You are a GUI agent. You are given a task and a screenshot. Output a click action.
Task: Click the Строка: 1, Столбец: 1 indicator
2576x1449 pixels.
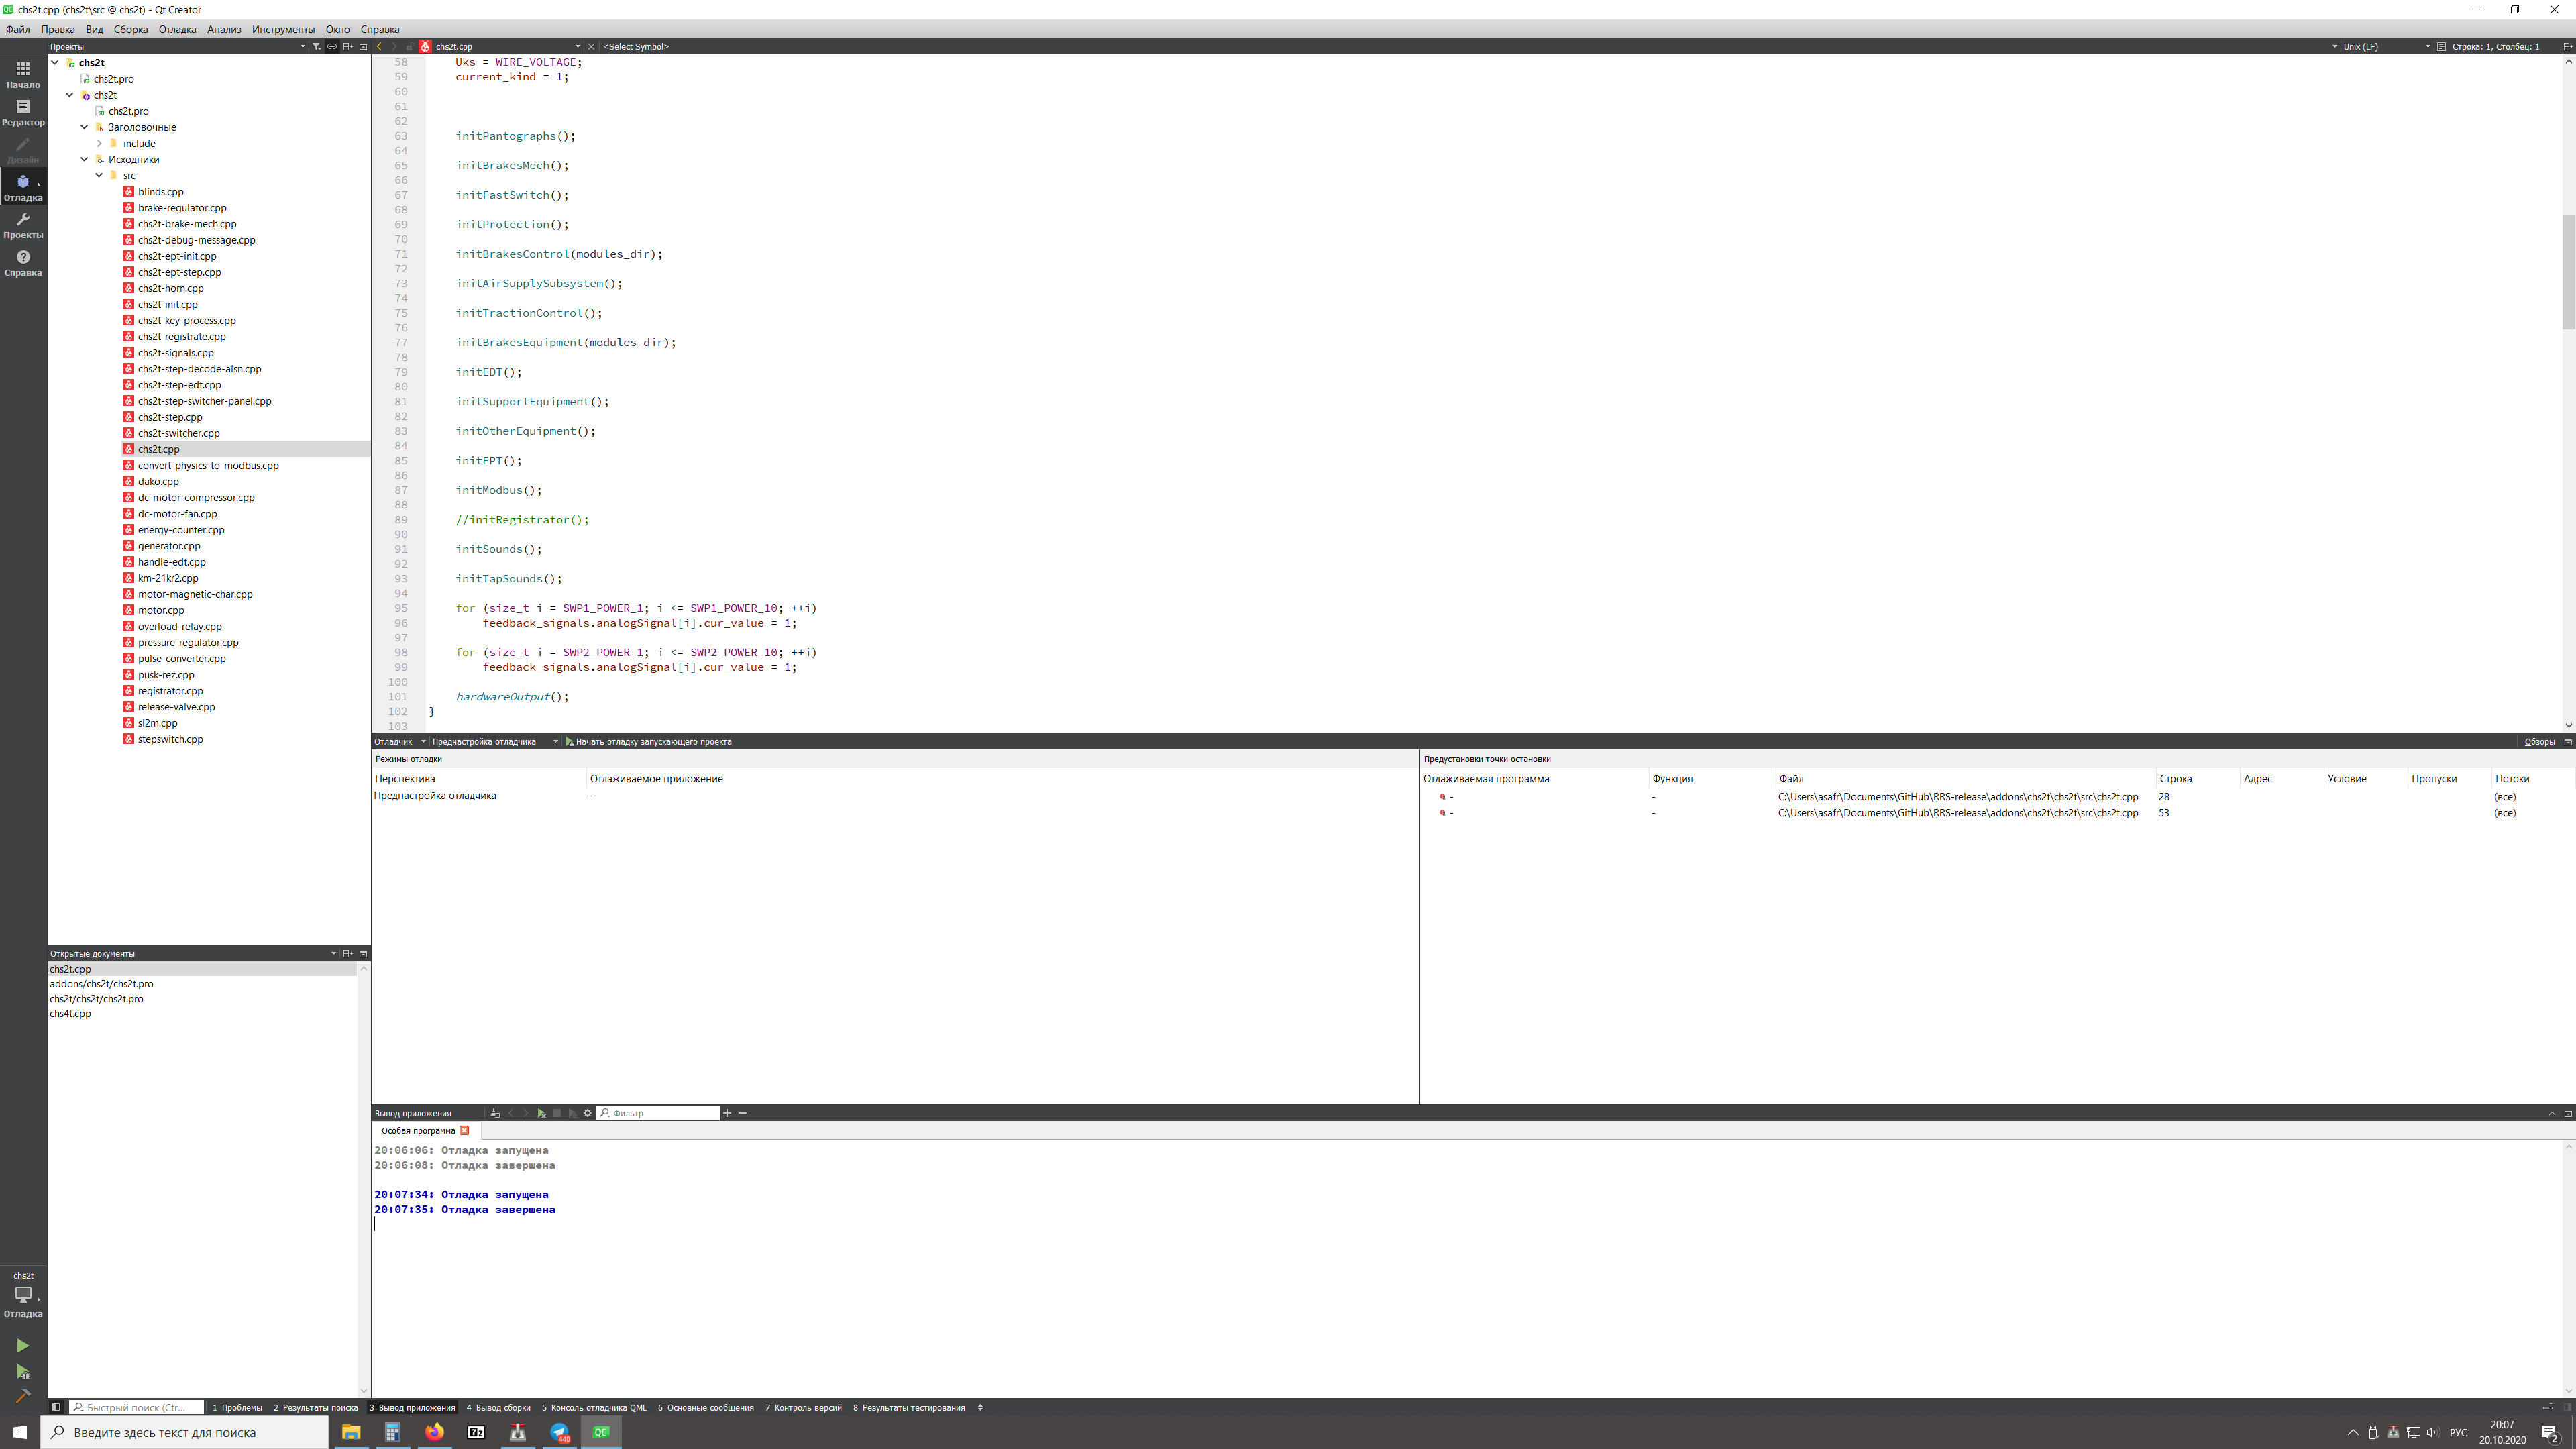(2496, 46)
